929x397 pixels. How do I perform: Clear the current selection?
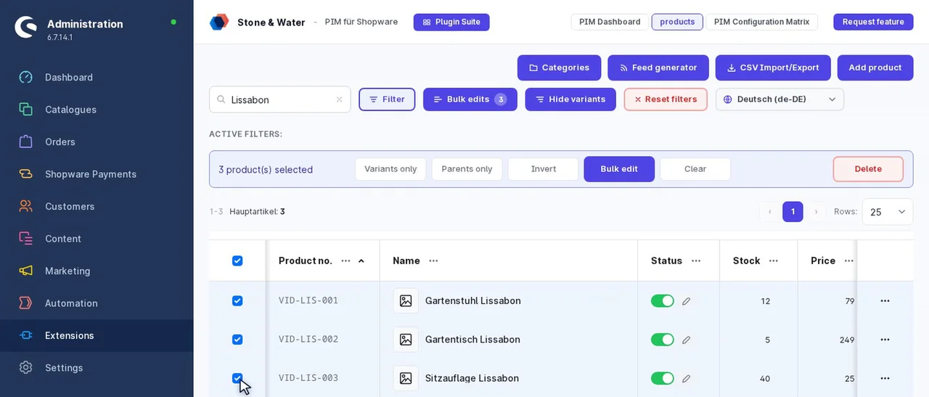tap(695, 169)
